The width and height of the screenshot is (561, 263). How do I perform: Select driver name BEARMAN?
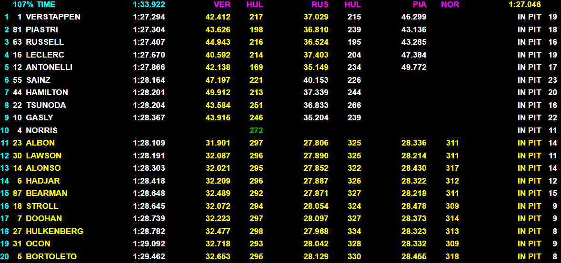click(x=47, y=193)
